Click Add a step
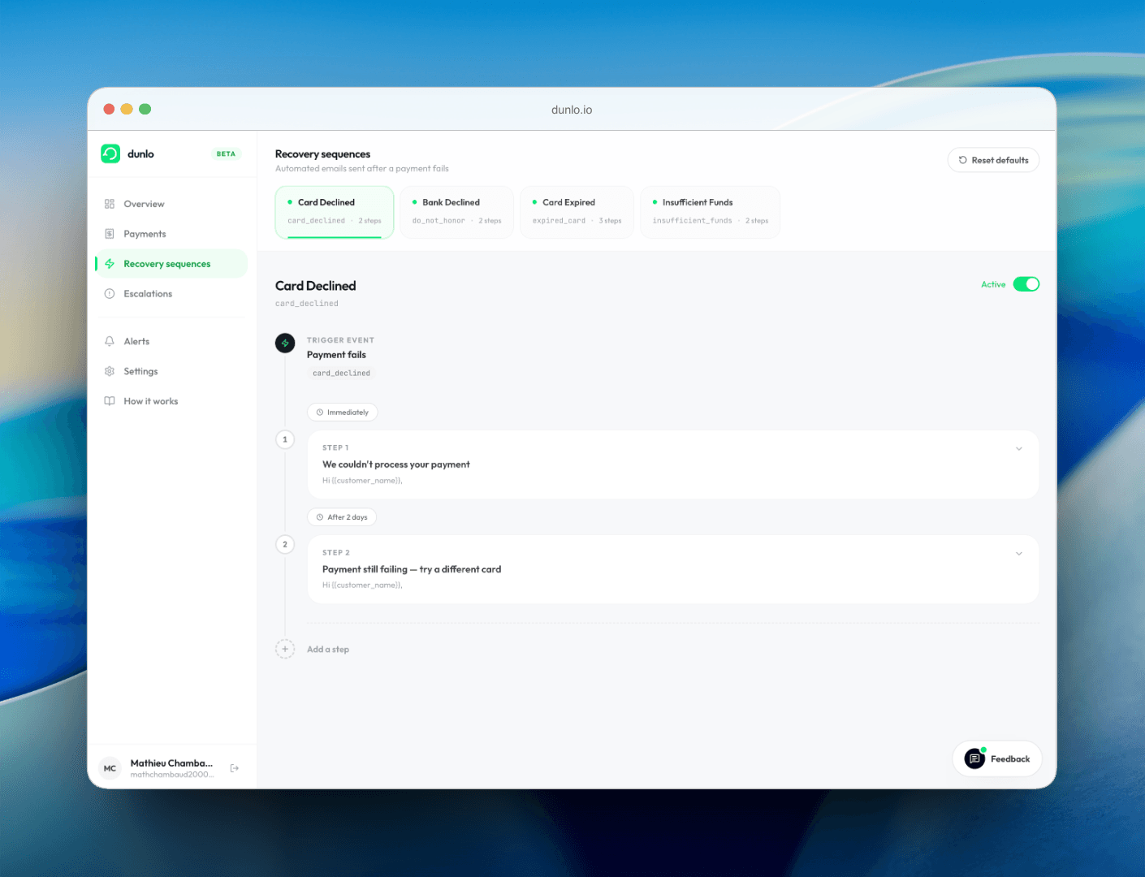Image resolution: width=1145 pixels, height=877 pixels. 328,650
